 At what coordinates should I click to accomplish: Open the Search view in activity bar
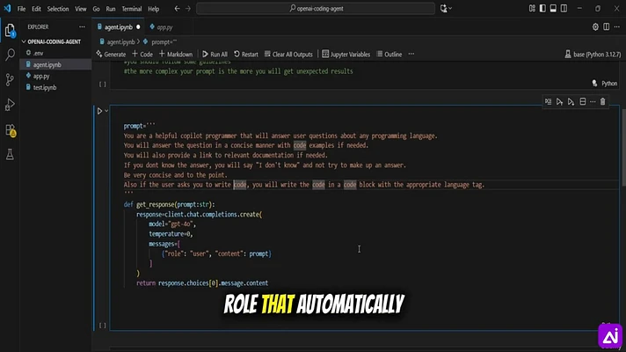coord(10,55)
